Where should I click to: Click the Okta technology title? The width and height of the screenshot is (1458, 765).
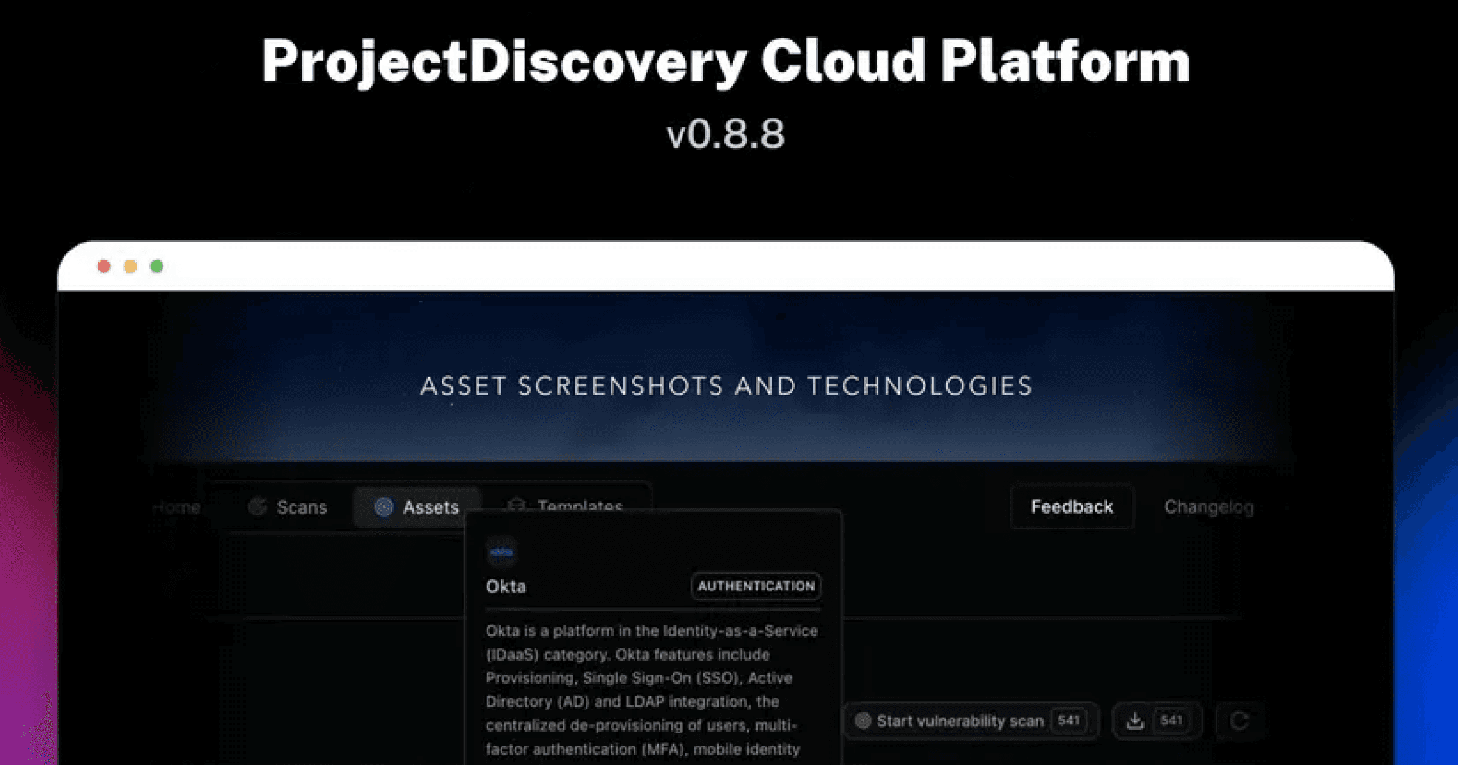click(x=506, y=586)
